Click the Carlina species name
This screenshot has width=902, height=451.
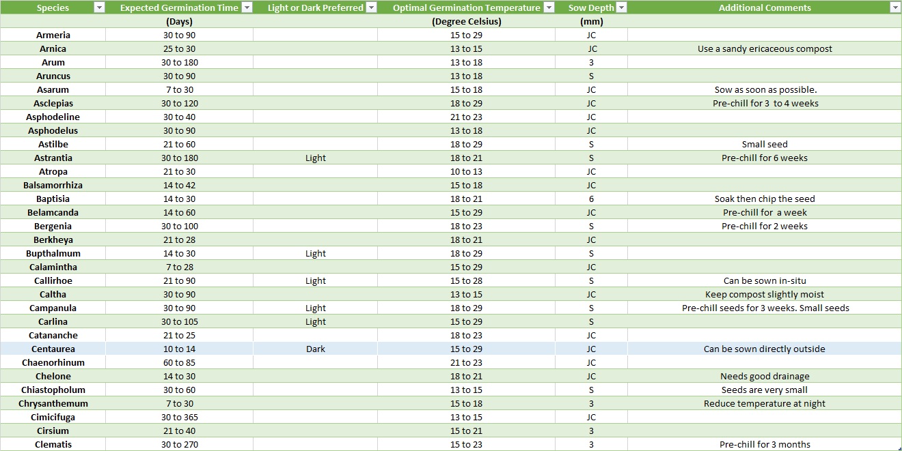tap(53, 321)
